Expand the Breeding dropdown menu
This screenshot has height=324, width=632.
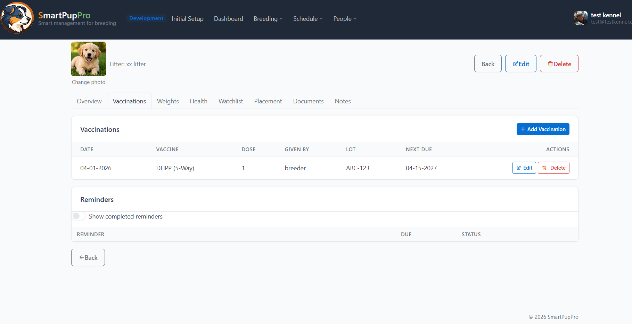[x=268, y=19]
